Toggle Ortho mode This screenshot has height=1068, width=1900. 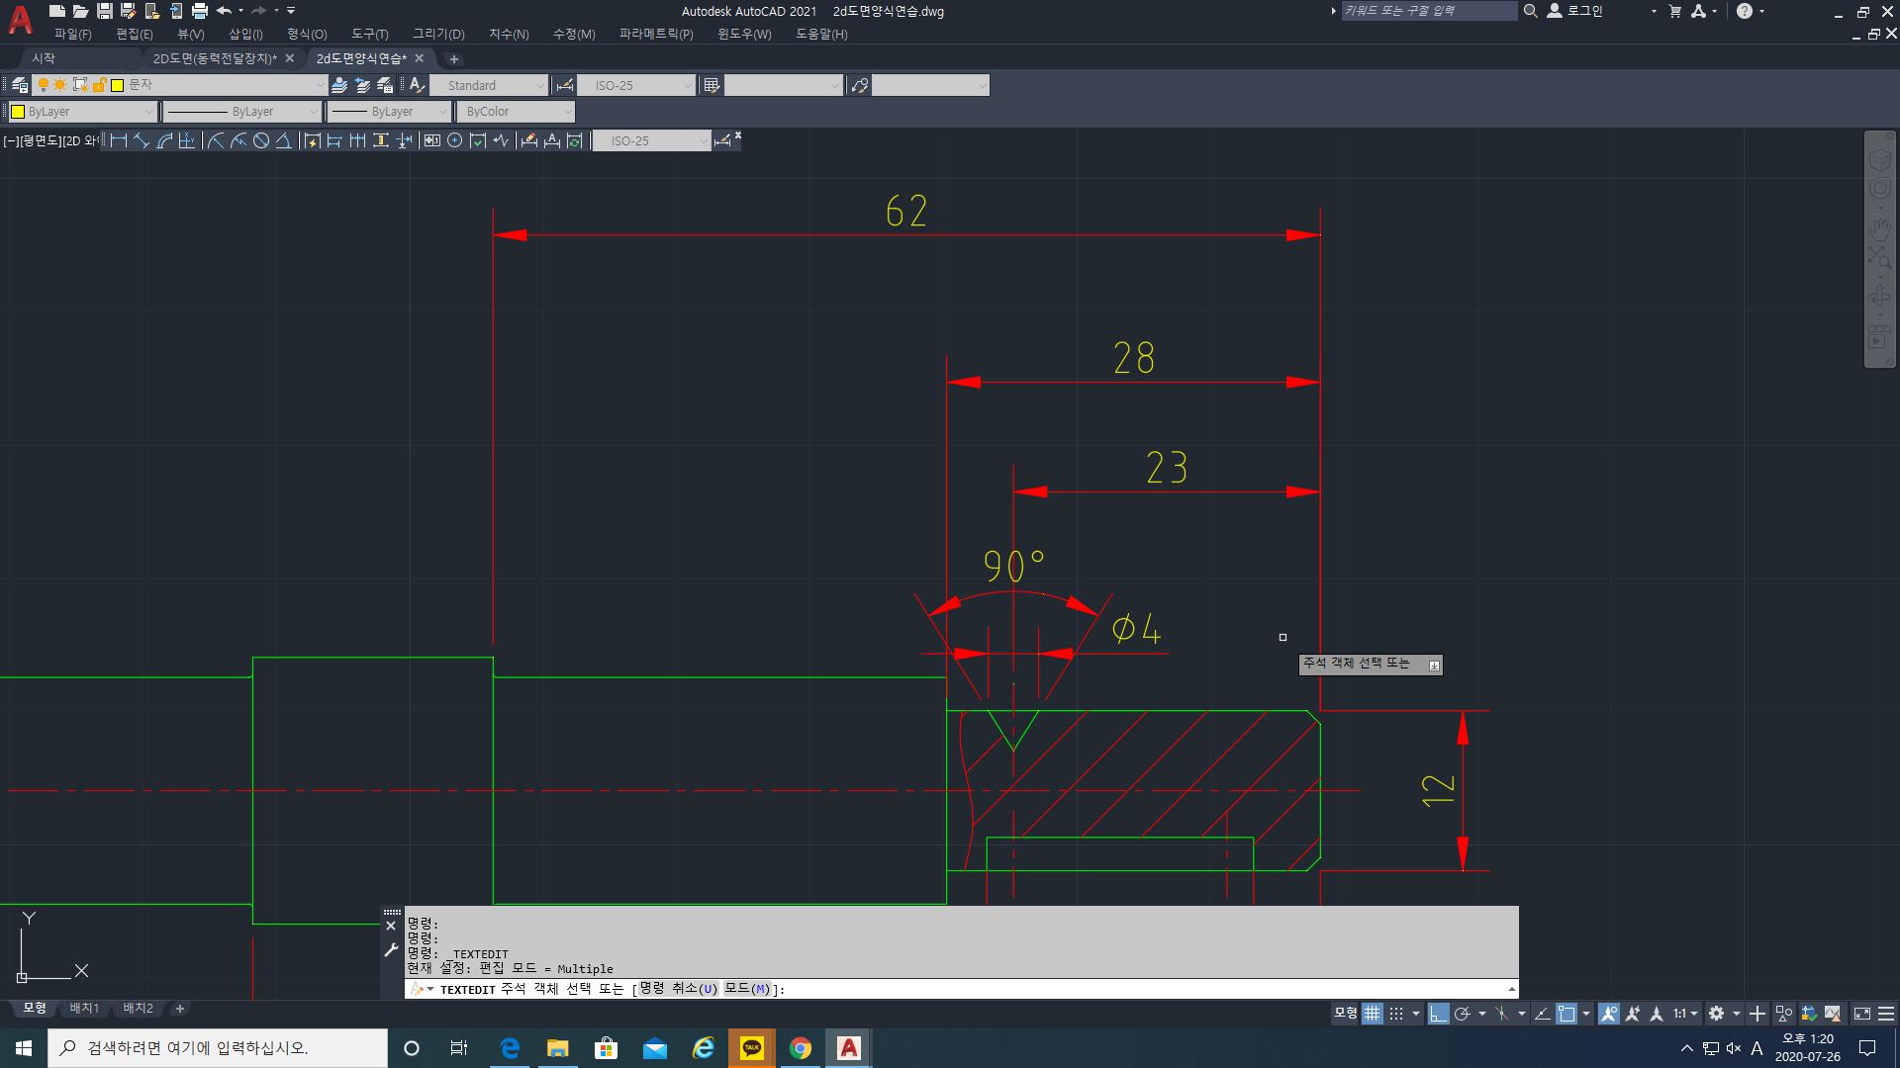click(x=1439, y=1014)
